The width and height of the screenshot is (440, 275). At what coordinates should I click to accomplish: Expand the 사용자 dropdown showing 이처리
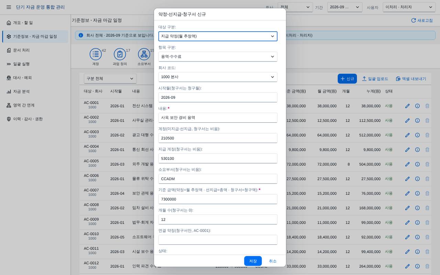click(x=409, y=7)
